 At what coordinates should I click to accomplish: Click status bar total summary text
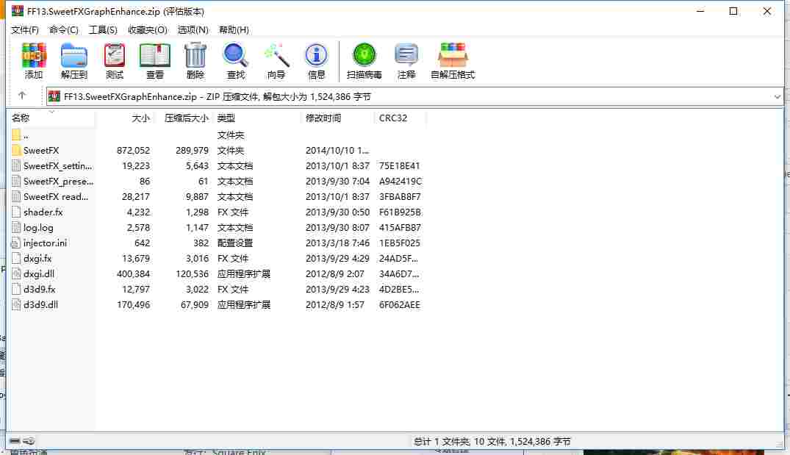coord(492,441)
